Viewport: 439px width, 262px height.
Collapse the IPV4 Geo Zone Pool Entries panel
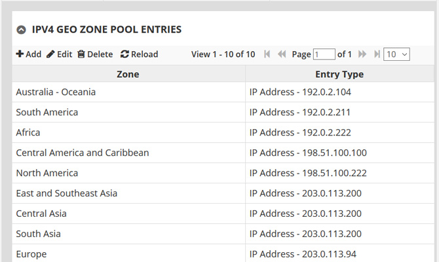point(21,29)
